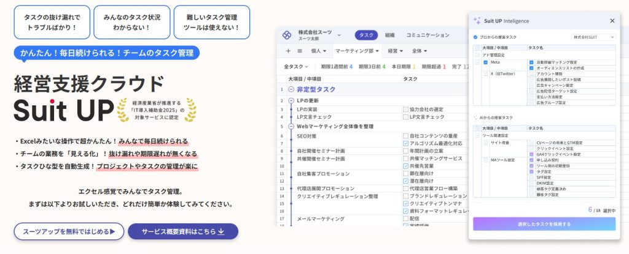Uncheck the Meta checkbox in proposal table
Viewport: 629px width, 254px height.
click(x=485, y=62)
